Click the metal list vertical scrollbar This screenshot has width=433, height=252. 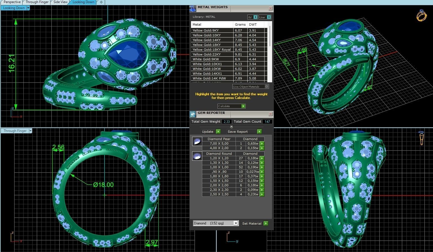tap(270, 36)
